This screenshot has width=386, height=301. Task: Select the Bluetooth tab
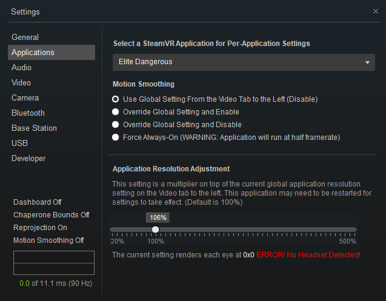pyautogui.click(x=28, y=113)
